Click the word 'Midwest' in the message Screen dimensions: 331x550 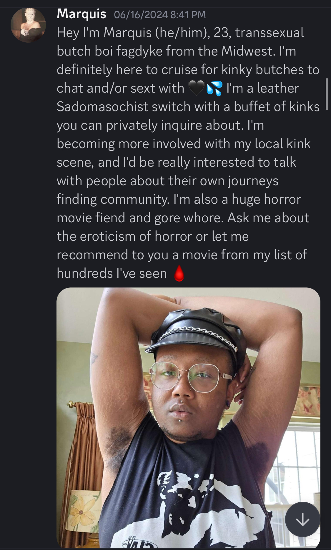coord(248,51)
